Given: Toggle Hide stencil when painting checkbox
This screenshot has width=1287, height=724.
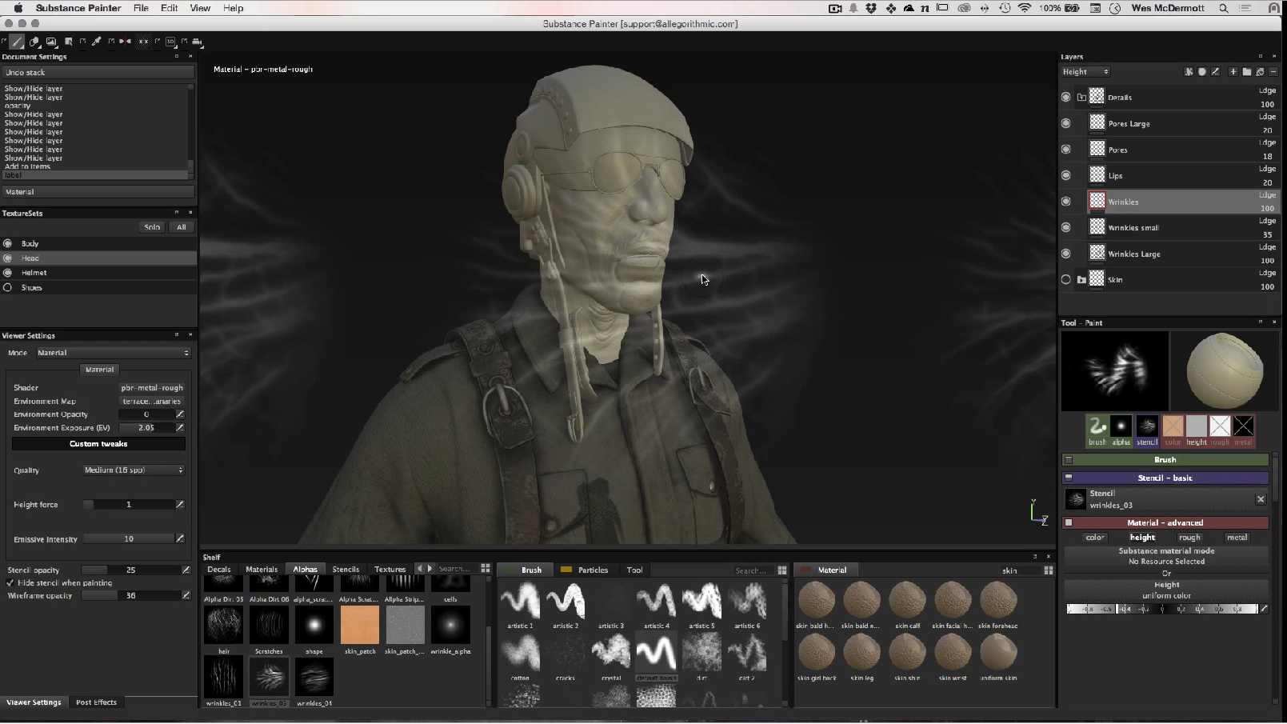Looking at the screenshot, I should coord(10,583).
